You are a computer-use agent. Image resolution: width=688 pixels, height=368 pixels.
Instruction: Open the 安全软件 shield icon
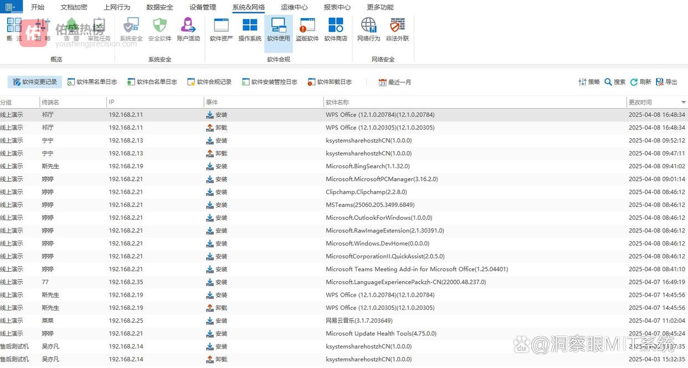pyautogui.click(x=160, y=29)
